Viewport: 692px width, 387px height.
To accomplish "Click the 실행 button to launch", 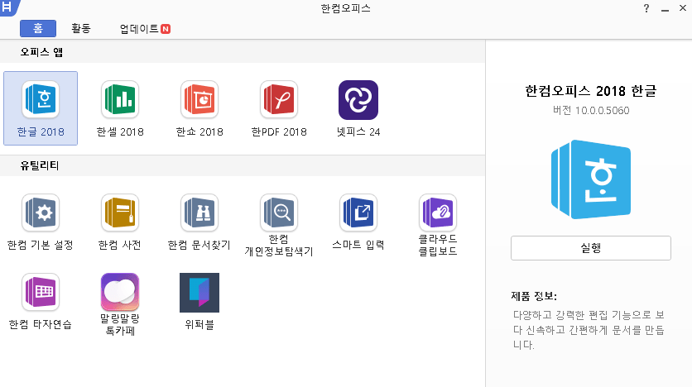I will coord(591,248).
